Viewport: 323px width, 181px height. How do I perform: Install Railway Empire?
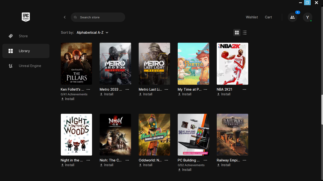pyautogui.click(x=224, y=165)
